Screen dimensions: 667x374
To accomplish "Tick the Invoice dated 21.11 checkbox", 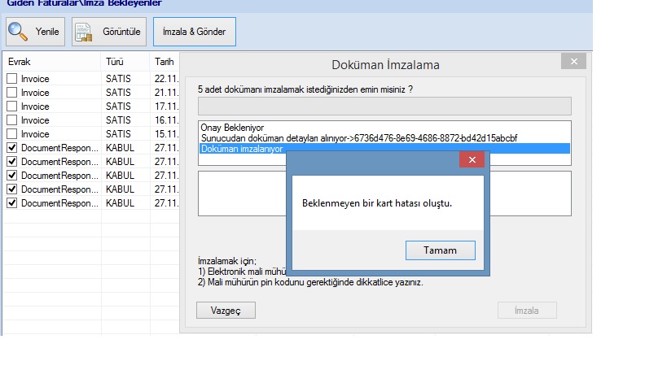I will pos(11,93).
